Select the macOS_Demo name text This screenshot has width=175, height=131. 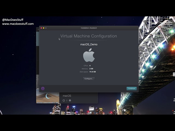point(89,44)
